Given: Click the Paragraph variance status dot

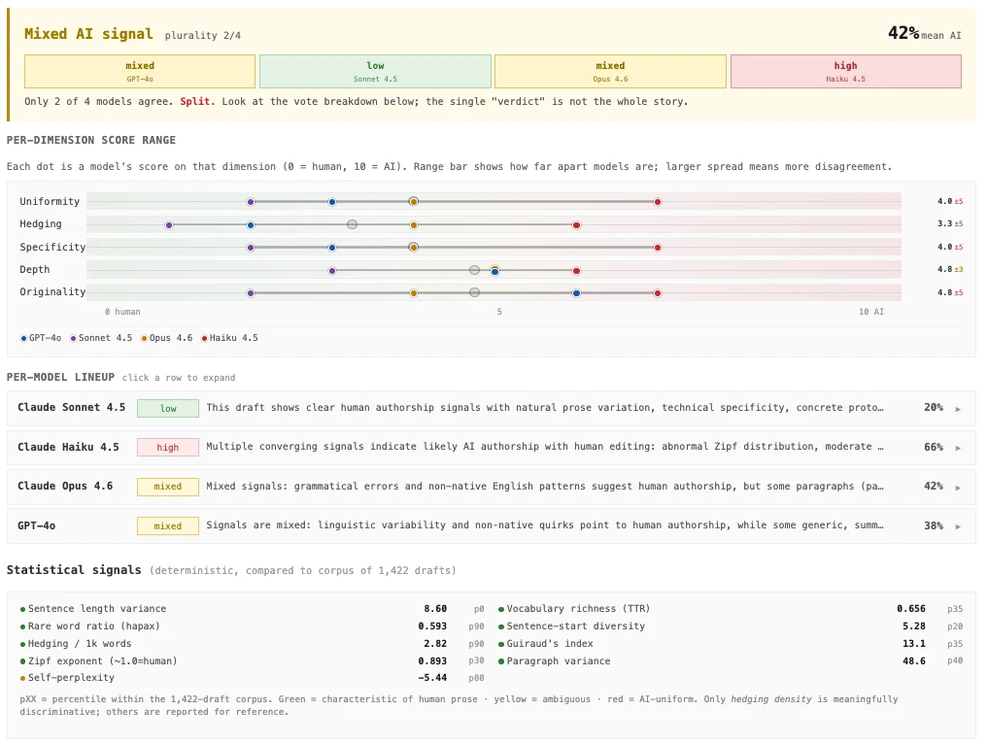Looking at the screenshot, I should [x=501, y=661].
